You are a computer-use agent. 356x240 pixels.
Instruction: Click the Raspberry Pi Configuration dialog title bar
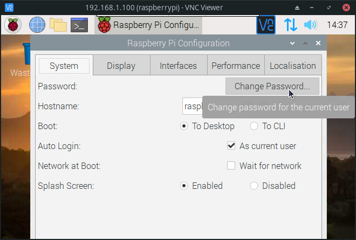coord(179,43)
